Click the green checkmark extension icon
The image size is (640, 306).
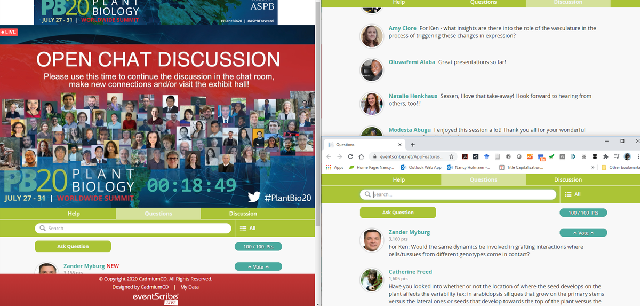[x=551, y=156]
